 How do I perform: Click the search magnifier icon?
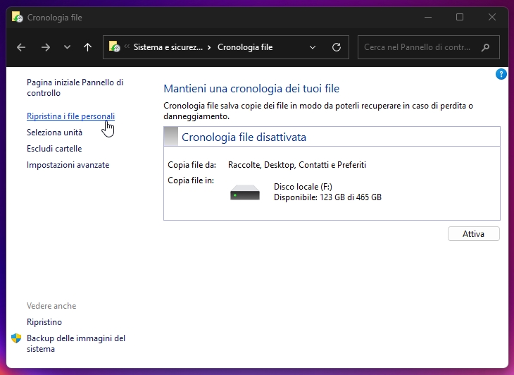[x=485, y=47]
